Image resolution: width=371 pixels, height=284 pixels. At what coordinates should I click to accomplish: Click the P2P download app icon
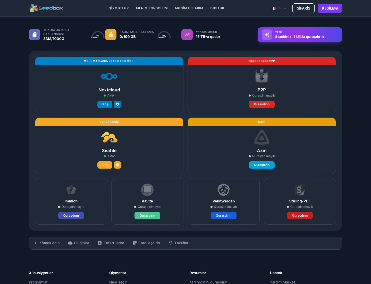pos(262,76)
